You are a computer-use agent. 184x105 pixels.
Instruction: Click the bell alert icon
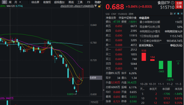pyautogui.click(x=178, y=14)
